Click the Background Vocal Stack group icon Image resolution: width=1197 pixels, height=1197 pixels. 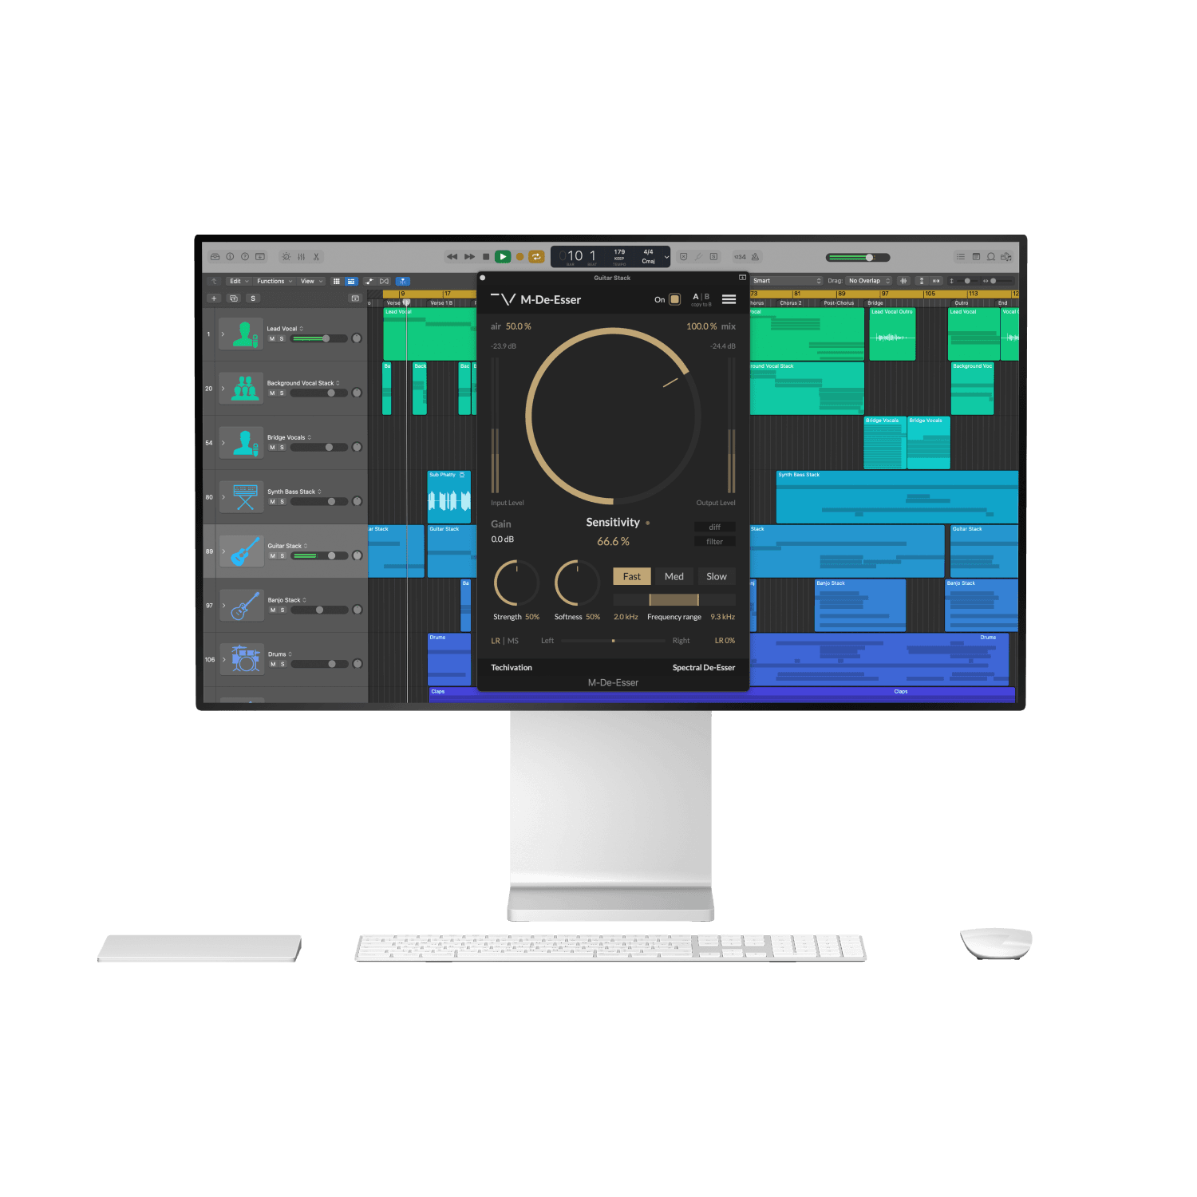coord(245,388)
